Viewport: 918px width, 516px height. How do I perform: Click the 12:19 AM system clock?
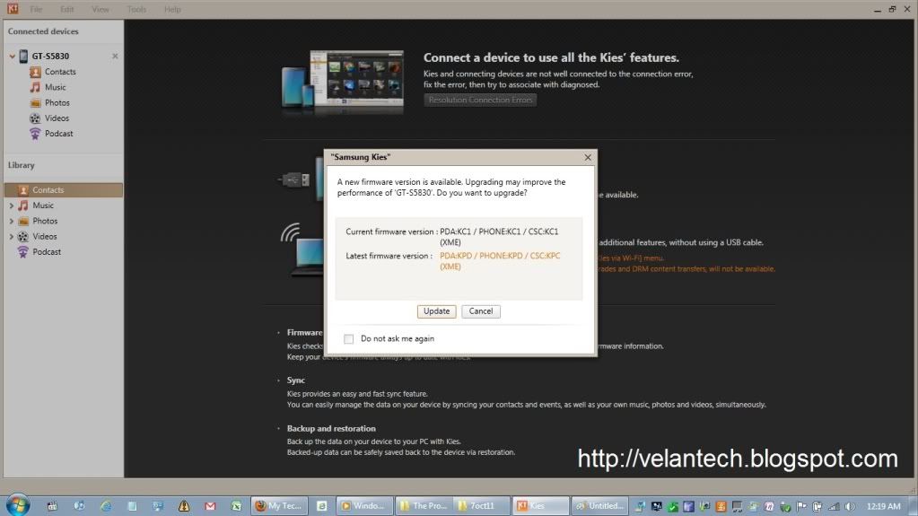coord(884,506)
